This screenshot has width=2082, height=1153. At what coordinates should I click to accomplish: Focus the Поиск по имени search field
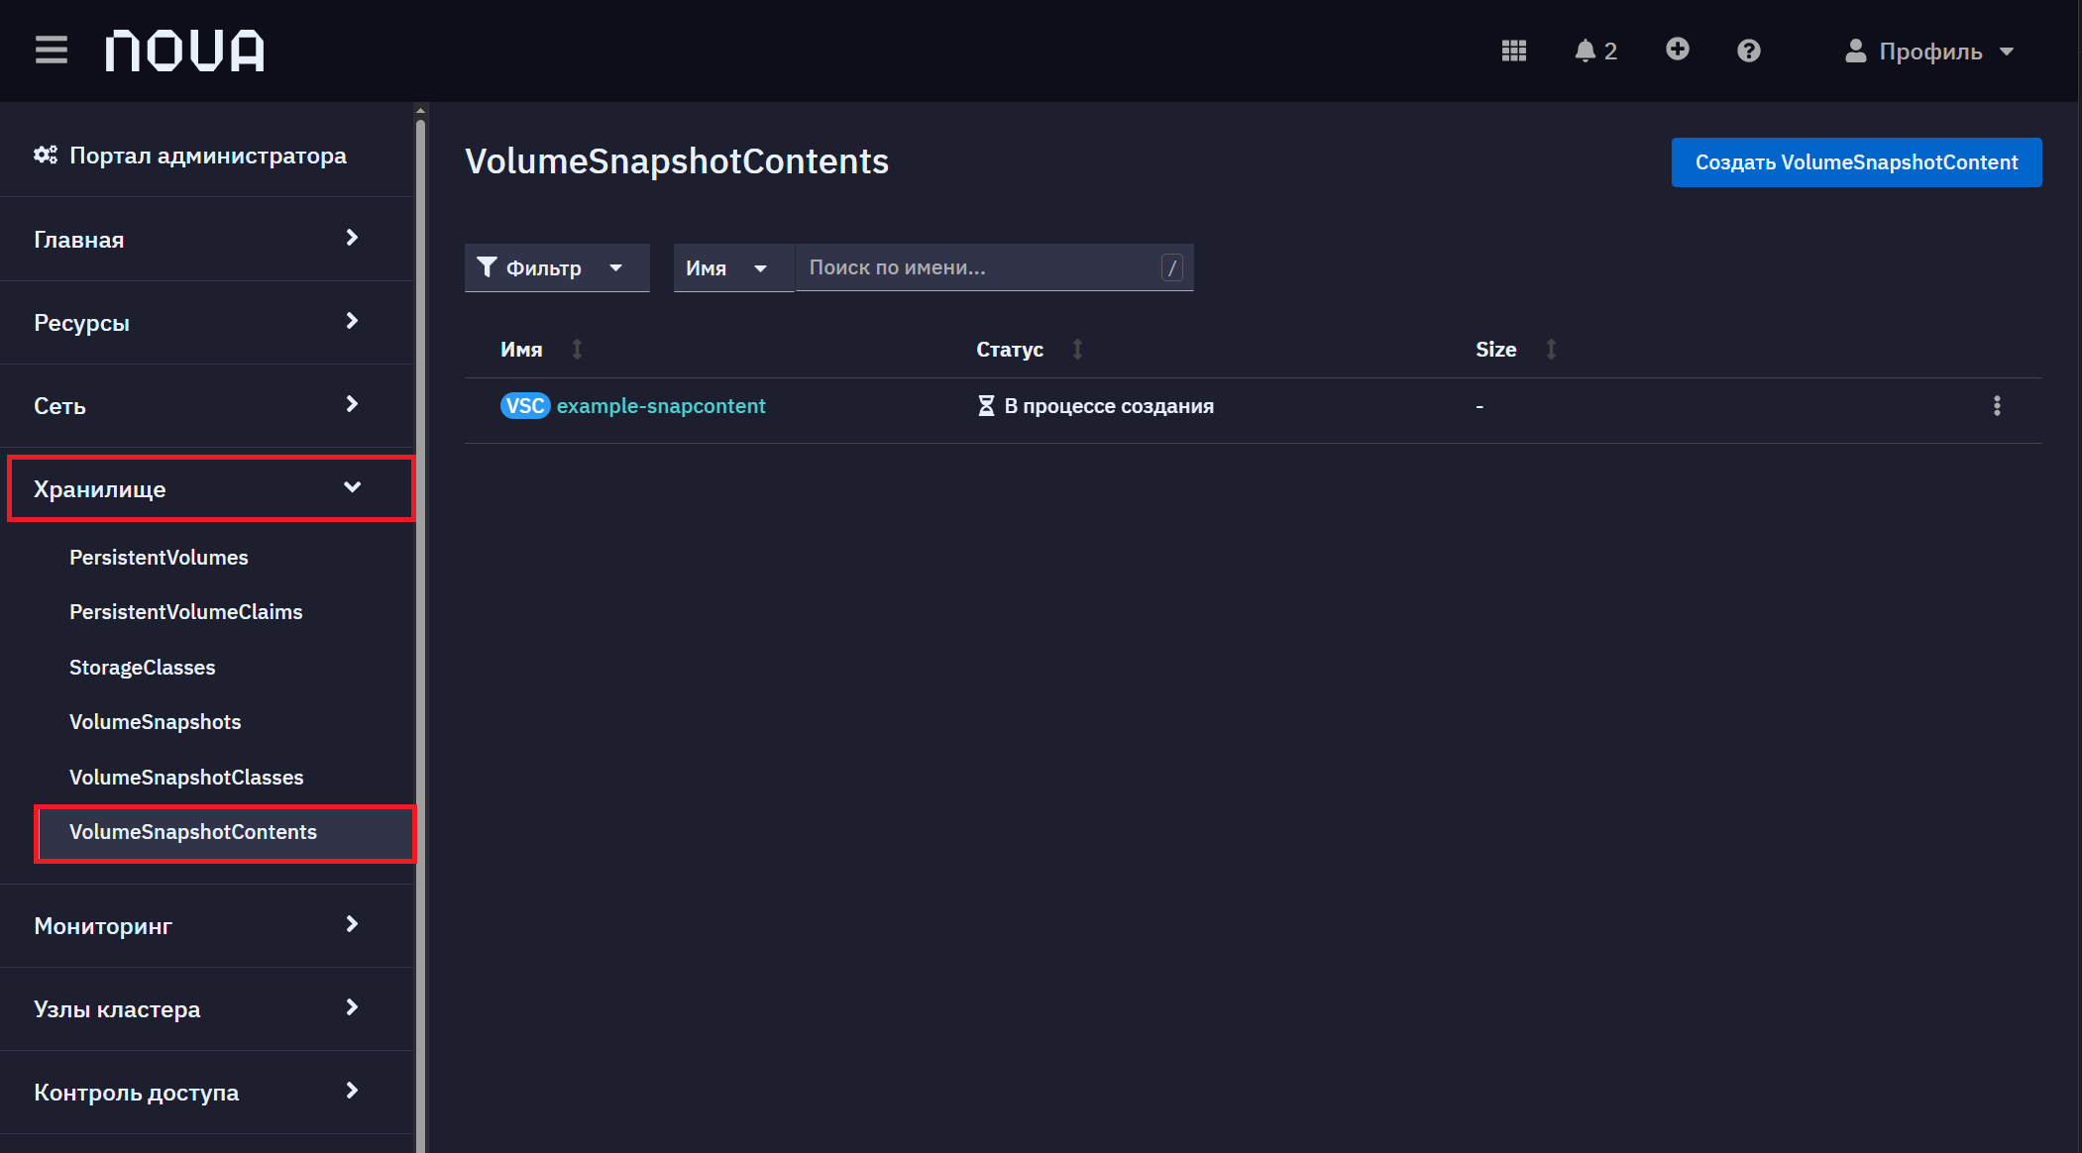pos(994,267)
